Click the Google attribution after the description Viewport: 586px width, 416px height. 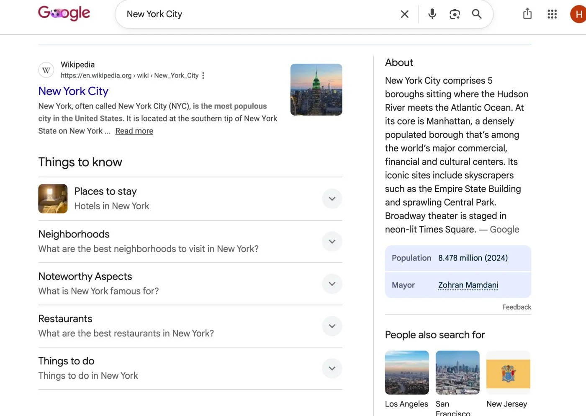coord(504,230)
